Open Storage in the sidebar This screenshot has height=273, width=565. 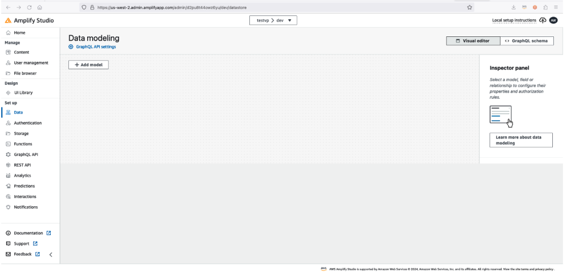pos(22,133)
